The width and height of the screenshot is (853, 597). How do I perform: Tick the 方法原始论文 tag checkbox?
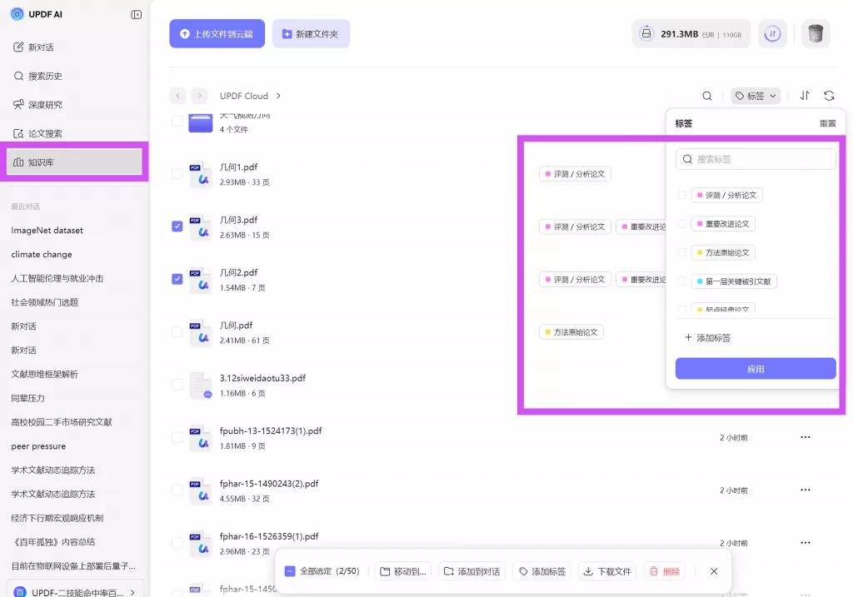pos(681,252)
